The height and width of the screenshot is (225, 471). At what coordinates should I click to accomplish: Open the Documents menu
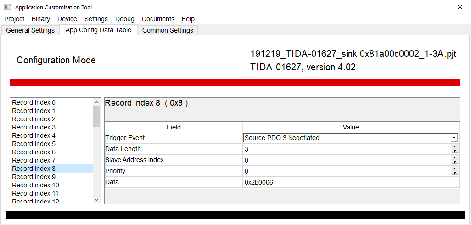tap(158, 19)
